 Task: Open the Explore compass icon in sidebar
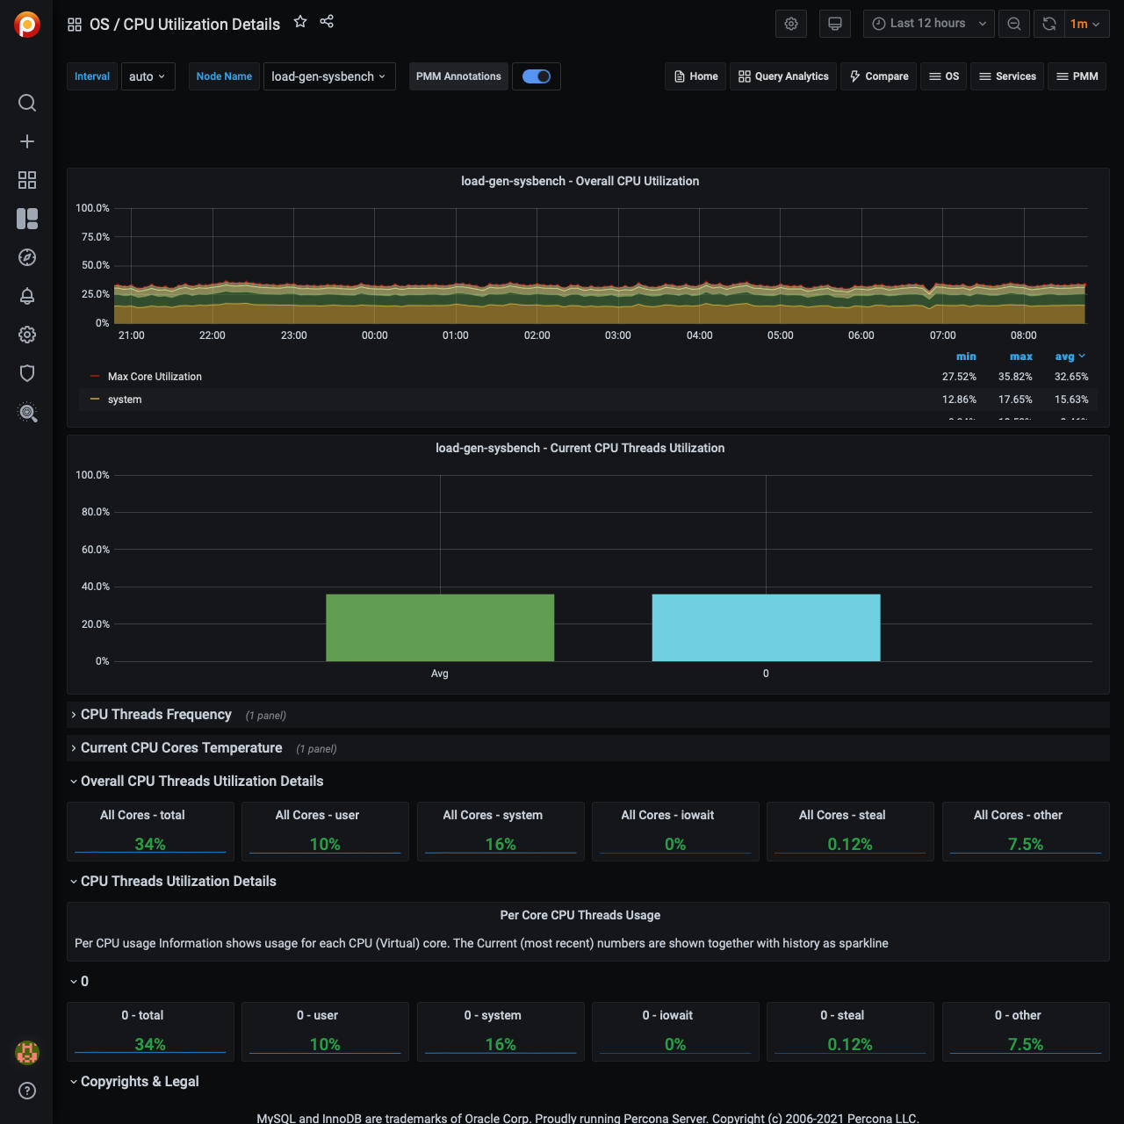[27, 257]
